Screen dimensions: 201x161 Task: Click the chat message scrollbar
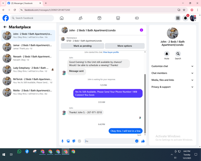pyautogui.click(x=145, y=103)
